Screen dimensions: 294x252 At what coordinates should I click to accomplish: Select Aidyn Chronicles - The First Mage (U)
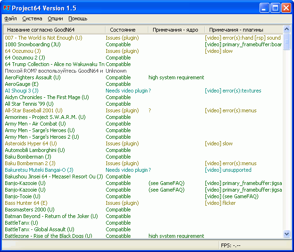47,97
